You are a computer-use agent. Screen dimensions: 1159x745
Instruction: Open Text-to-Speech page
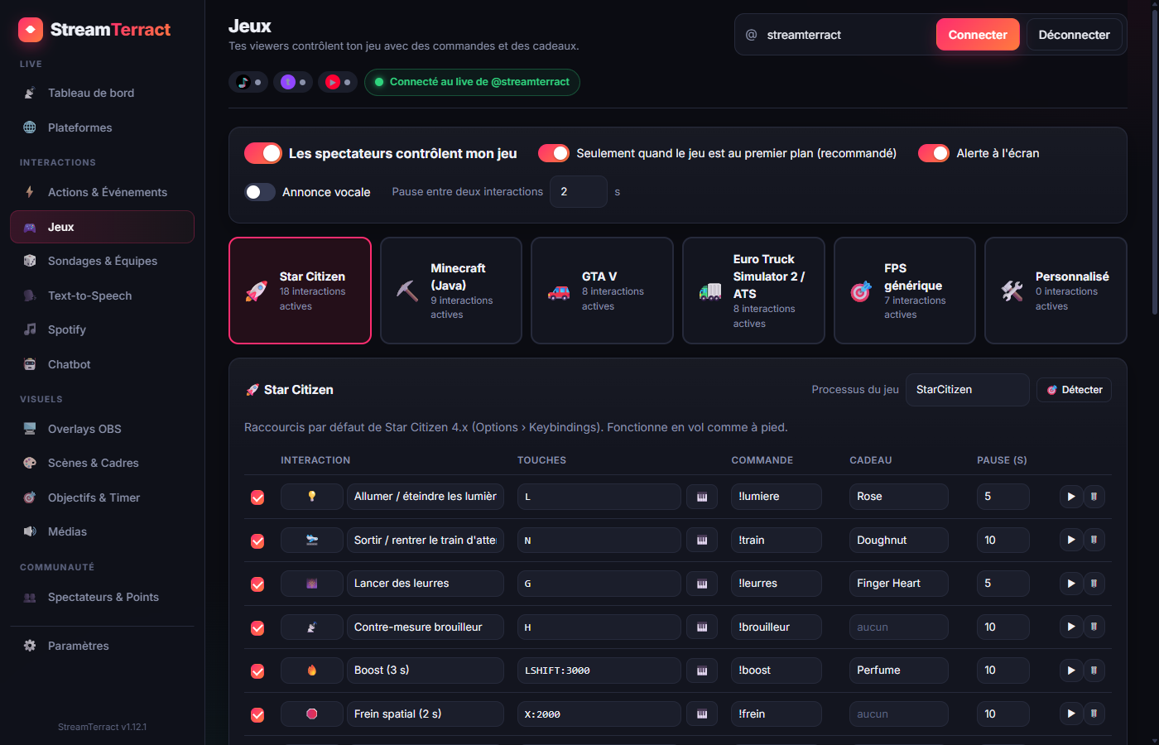click(x=102, y=296)
